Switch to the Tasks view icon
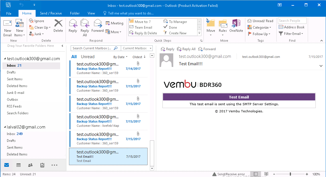This screenshot has height=177, width=326. pos(42,165)
